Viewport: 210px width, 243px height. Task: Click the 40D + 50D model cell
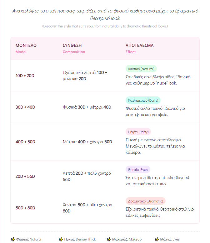point(25,142)
